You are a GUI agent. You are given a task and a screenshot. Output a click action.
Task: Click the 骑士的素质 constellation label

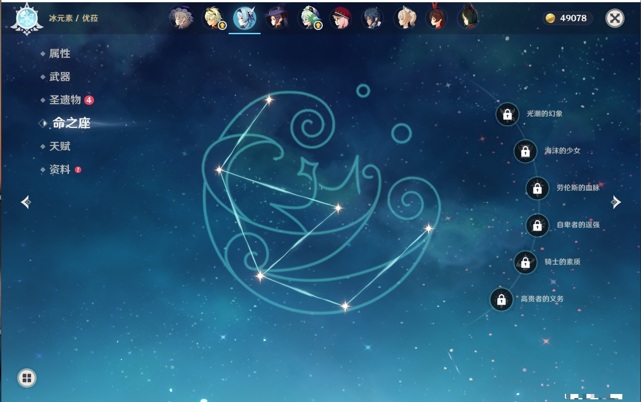pos(562,262)
